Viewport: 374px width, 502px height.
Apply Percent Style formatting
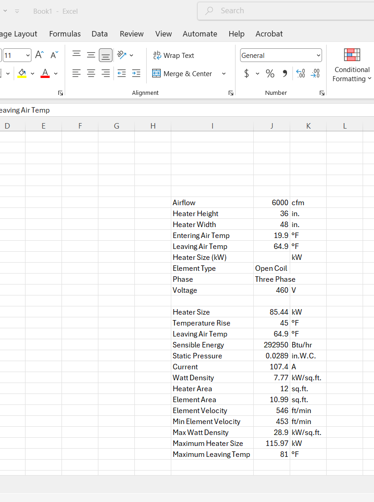[270, 73]
